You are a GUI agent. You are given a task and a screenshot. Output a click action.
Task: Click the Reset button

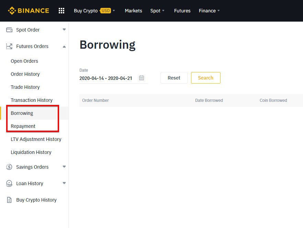pyautogui.click(x=174, y=78)
